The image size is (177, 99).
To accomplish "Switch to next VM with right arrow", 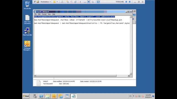I will [x=130, y=2].
